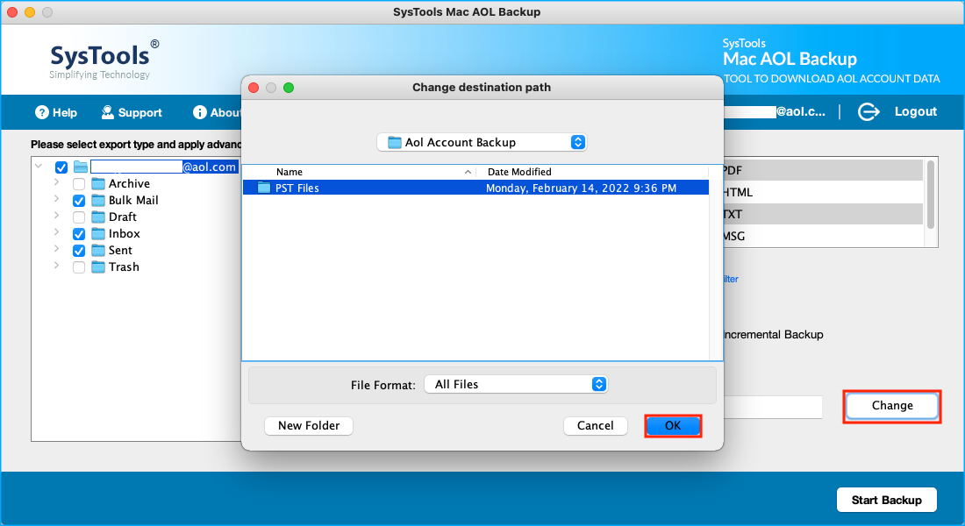
Task: Check the Draft folder checkbox
Action: [x=79, y=217]
